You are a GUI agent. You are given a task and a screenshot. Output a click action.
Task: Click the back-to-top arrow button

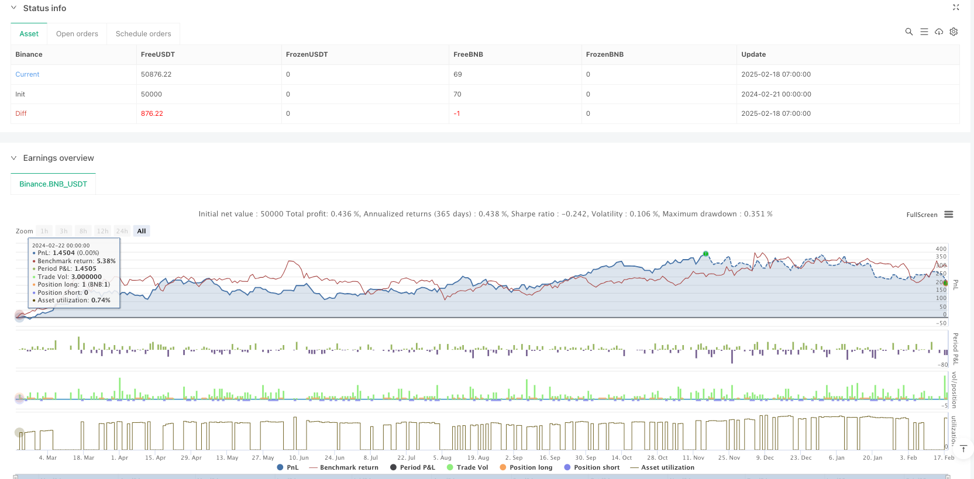pyautogui.click(x=963, y=449)
